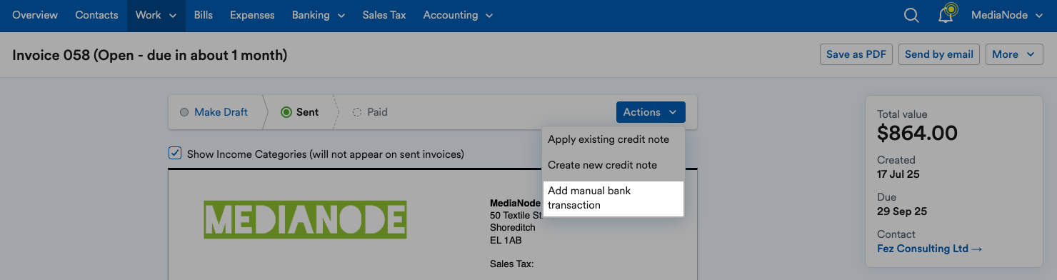Image resolution: width=1057 pixels, height=280 pixels.
Task: Expand the Work menu
Action: (156, 15)
